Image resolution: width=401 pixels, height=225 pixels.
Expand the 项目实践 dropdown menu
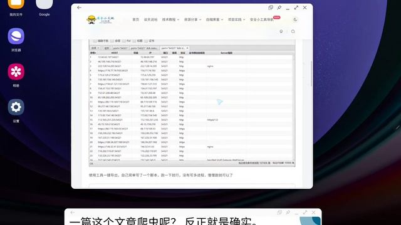tap(237, 19)
